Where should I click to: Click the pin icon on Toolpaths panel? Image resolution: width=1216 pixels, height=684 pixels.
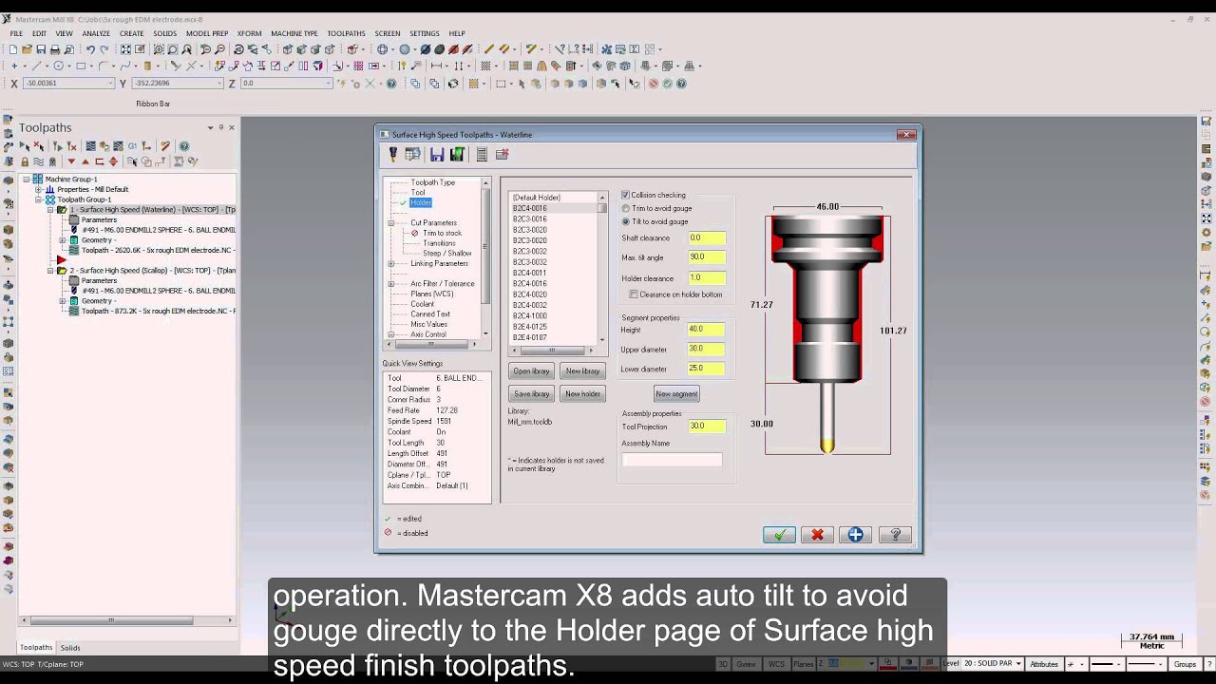point(220,127)
